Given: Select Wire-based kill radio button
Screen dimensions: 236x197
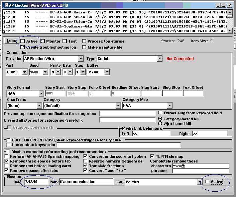Looking at the screenshot, I should coord(160,124).
